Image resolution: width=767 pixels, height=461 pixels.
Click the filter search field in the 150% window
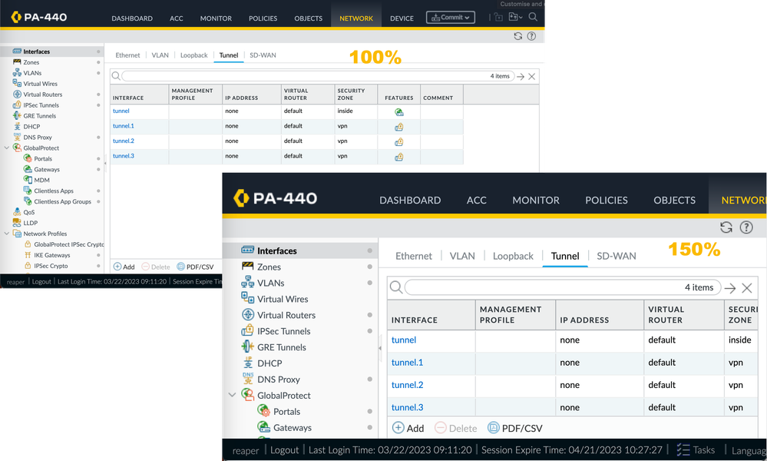coord(562,287)
